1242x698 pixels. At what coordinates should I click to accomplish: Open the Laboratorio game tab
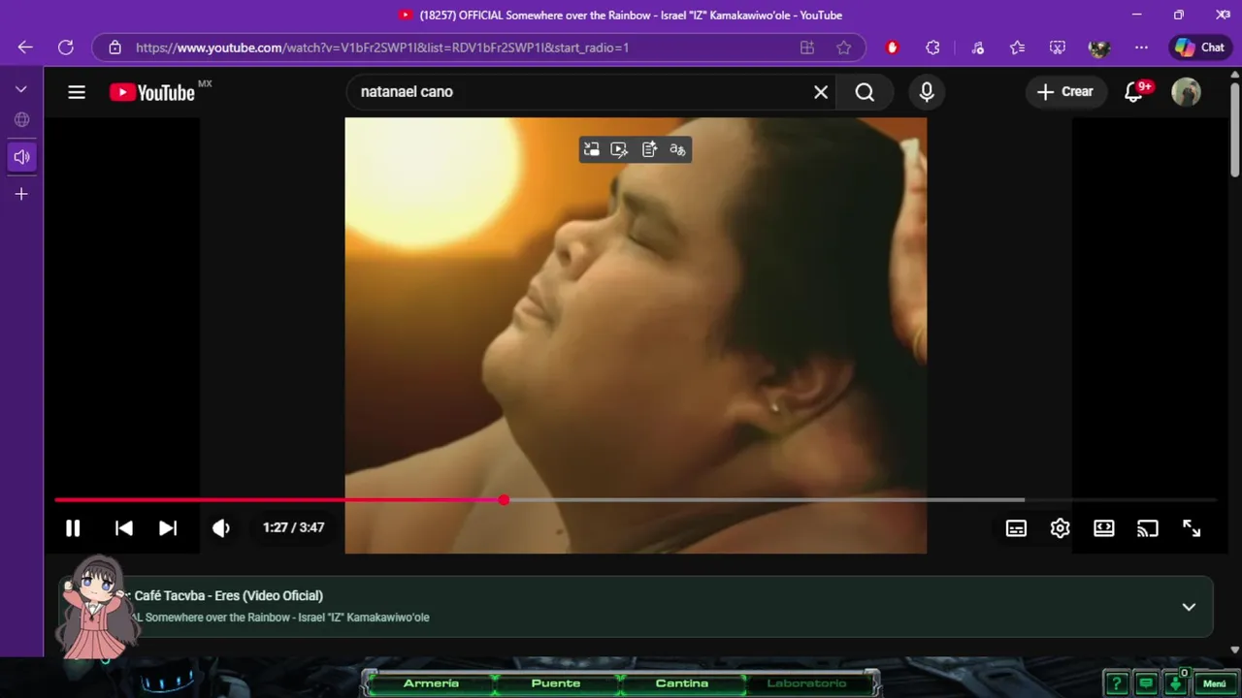pyautogui.click(x=806, y=683)
